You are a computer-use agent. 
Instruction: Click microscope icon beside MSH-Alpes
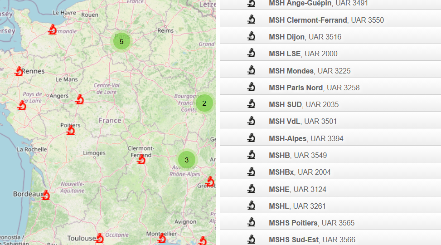point(251,138)
